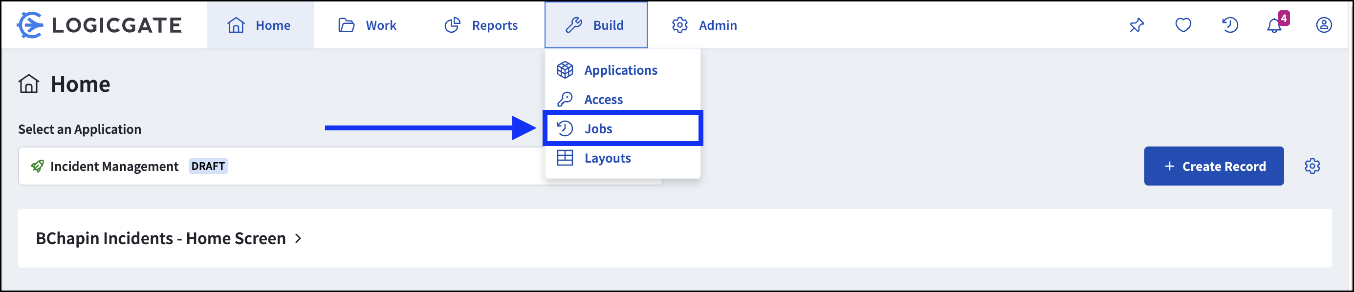The image size is (1354, 292).
Task: Click the Jobs clock icon in menu
Action: (x=565, y=129)
